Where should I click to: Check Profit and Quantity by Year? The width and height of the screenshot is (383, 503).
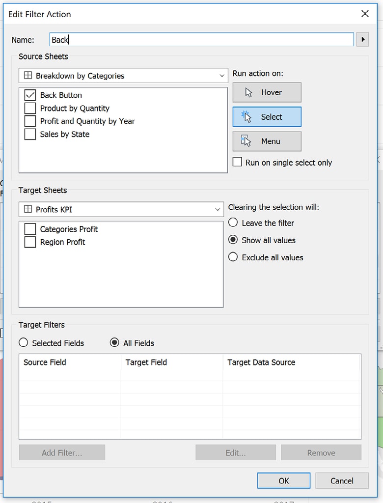coord(30,121)
